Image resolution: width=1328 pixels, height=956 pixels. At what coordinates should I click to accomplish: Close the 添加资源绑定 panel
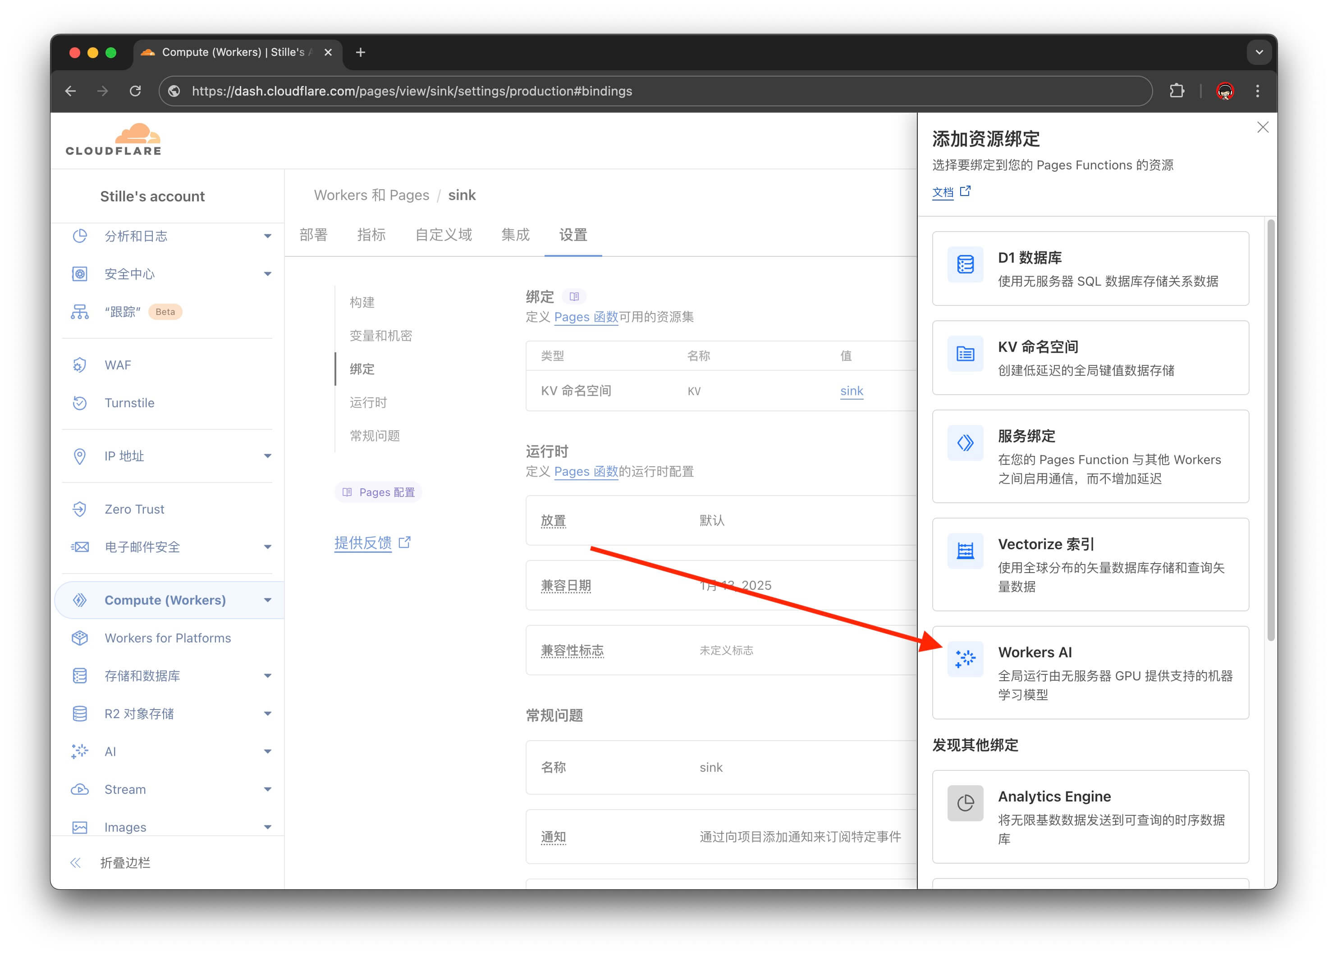coord(1263,127)
